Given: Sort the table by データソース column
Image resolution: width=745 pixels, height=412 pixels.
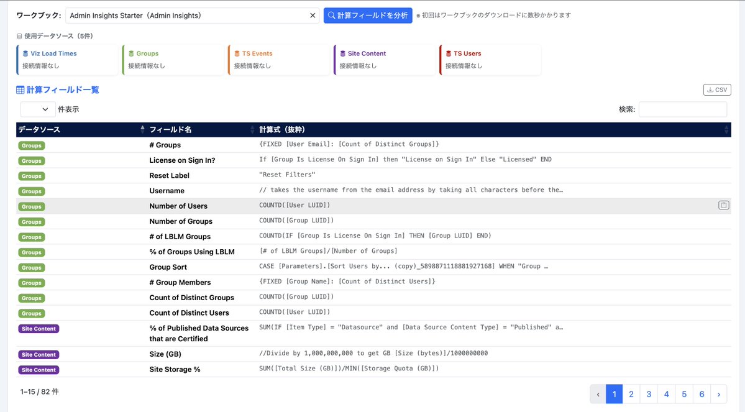Looking at the screenshot, I should tap(81, 130).
